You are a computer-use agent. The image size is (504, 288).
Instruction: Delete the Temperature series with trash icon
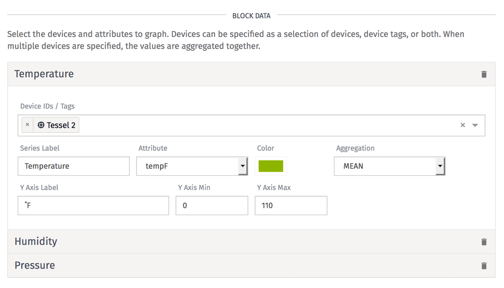click(484, 74)
